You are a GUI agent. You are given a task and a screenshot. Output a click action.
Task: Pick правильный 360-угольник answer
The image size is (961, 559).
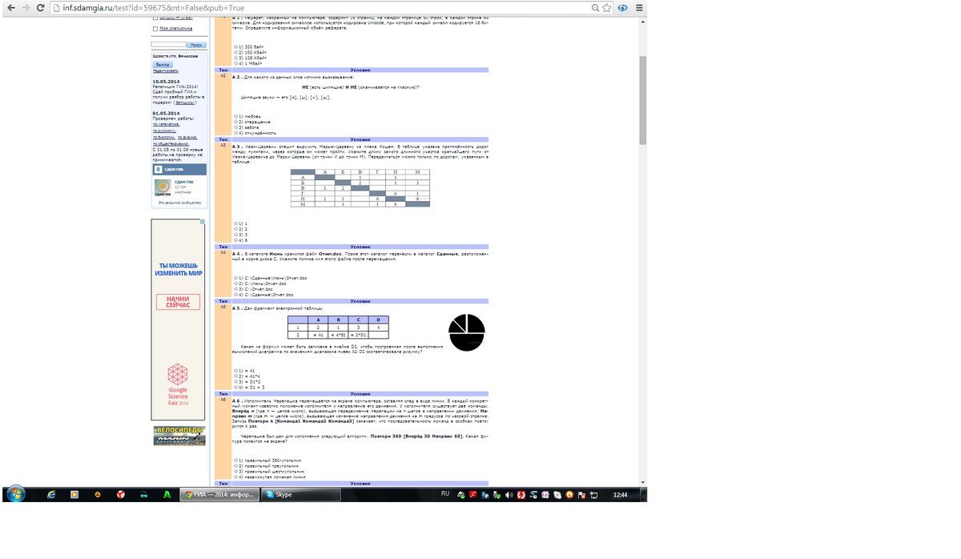(x=237, y=460)
